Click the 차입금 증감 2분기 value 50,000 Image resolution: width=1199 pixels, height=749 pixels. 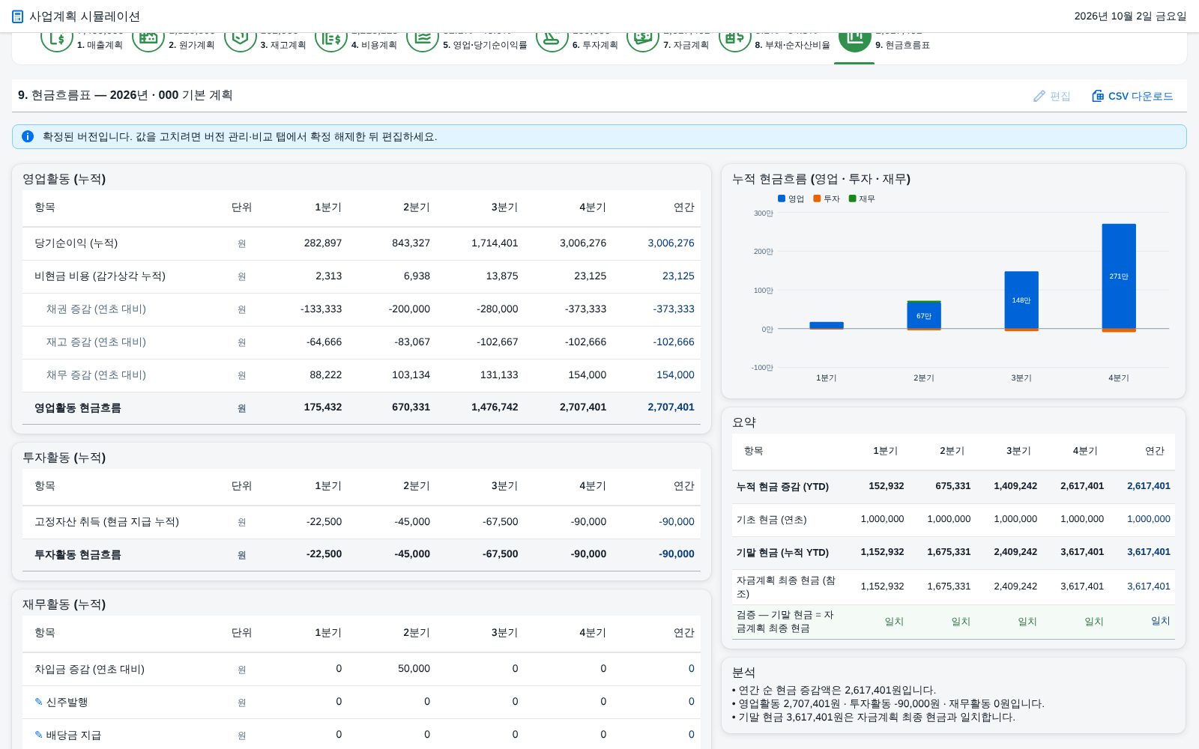coord(414,669)
